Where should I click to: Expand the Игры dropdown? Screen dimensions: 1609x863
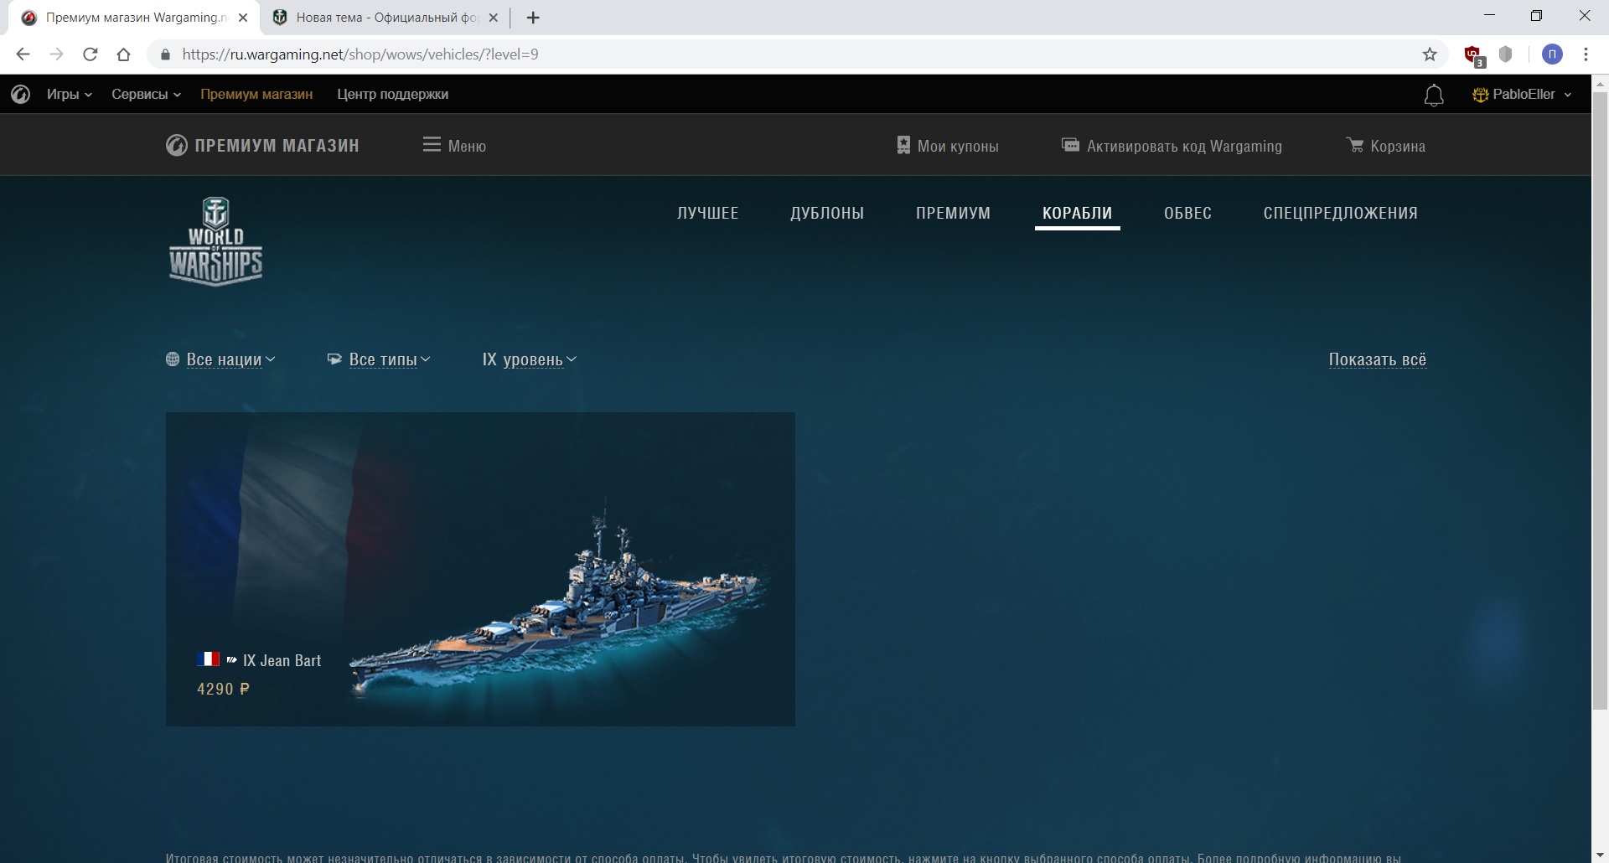(x=70, y=95)
